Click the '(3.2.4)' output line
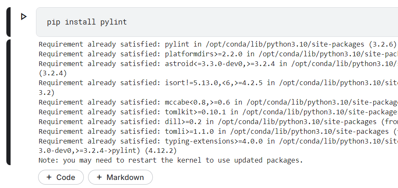398x188 pixels. coord(53,73)
